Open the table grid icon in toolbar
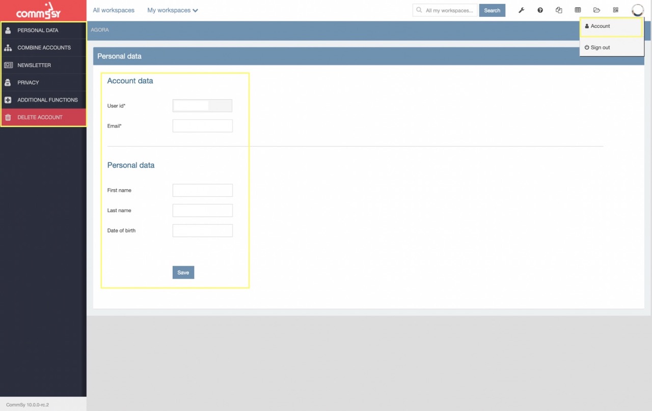Image resolution: width=652 pixels, height=411 pixels. click(578, 10)
